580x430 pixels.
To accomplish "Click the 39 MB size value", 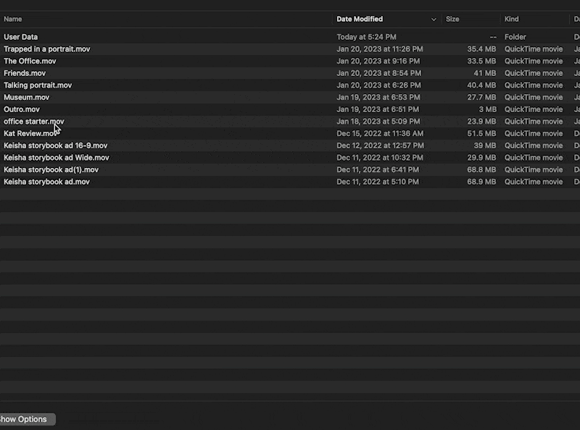I will pyautogui.click(x=484, y=146).
